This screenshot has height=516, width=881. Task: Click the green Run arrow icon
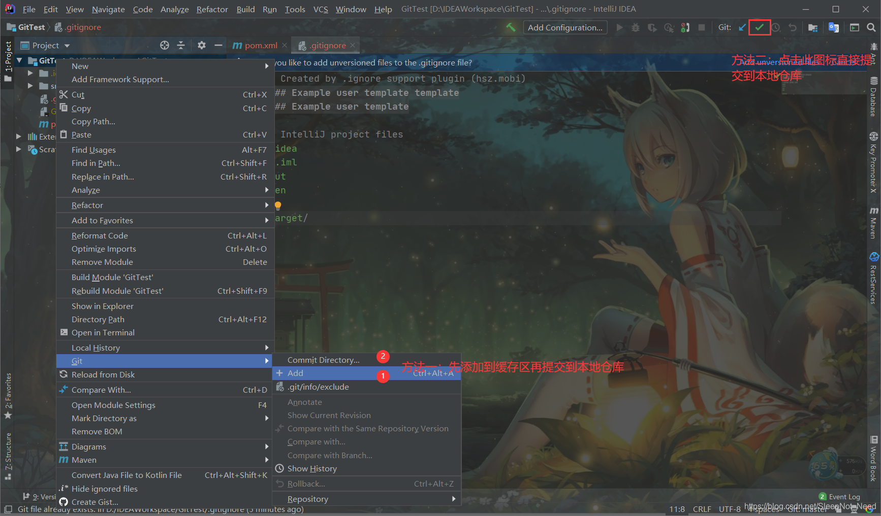tap(619, 27)
